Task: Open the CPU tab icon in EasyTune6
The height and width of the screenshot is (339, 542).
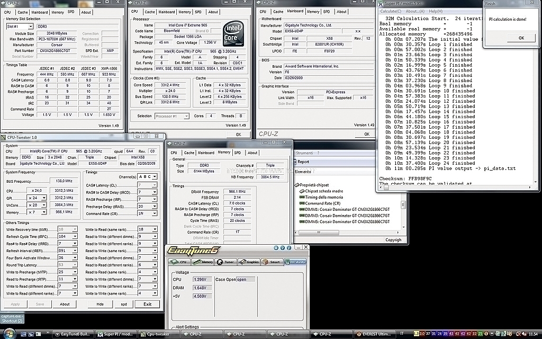Action: click(x=179, y=262)
